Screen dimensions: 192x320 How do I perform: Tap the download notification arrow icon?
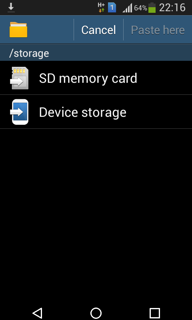click(x=11, y=8)
